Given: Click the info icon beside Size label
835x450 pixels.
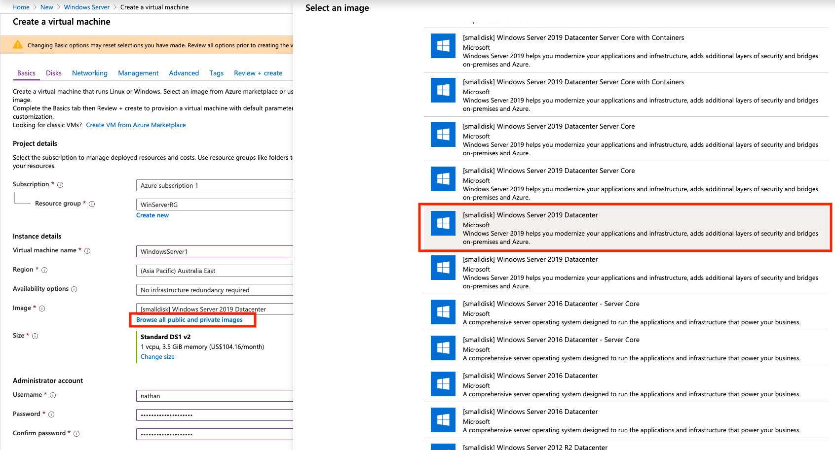Looking at the screenshot, I should (35, 336).
